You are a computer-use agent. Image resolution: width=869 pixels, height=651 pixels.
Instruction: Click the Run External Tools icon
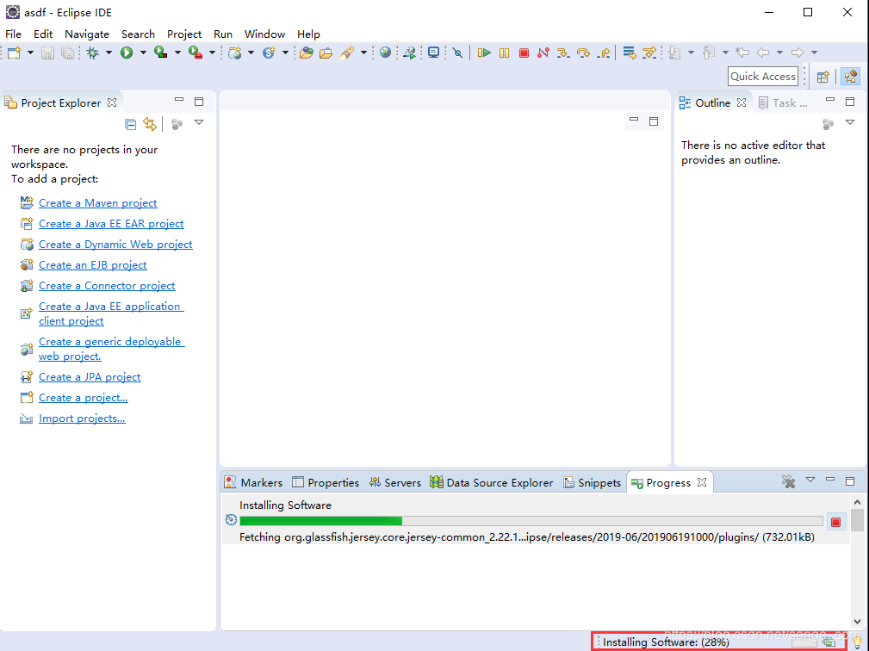click(196, 53)
